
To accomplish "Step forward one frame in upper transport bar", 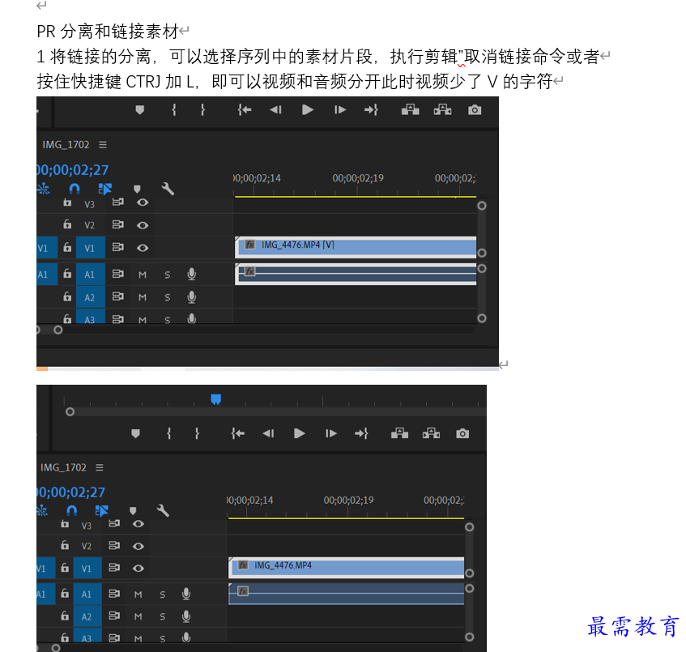I will click(x=340, y=110).
